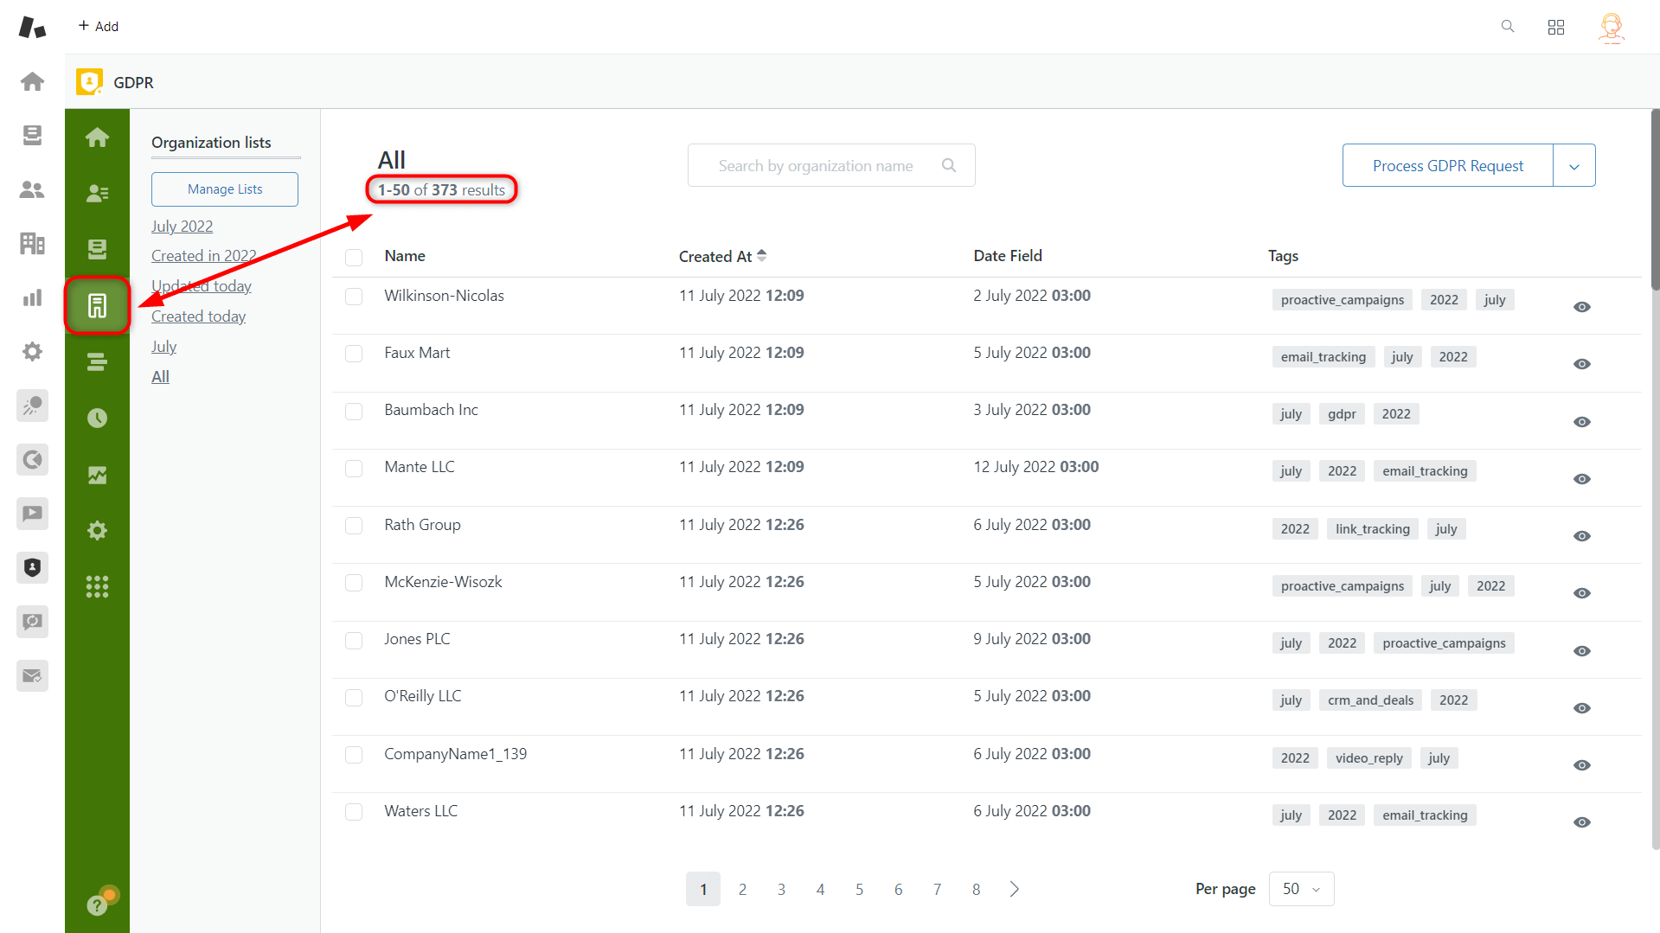Image resolution: width=1660 pixels, height=933 pixels.
Task: Click the Zendesk logo icon
Action: click(32, 27)
